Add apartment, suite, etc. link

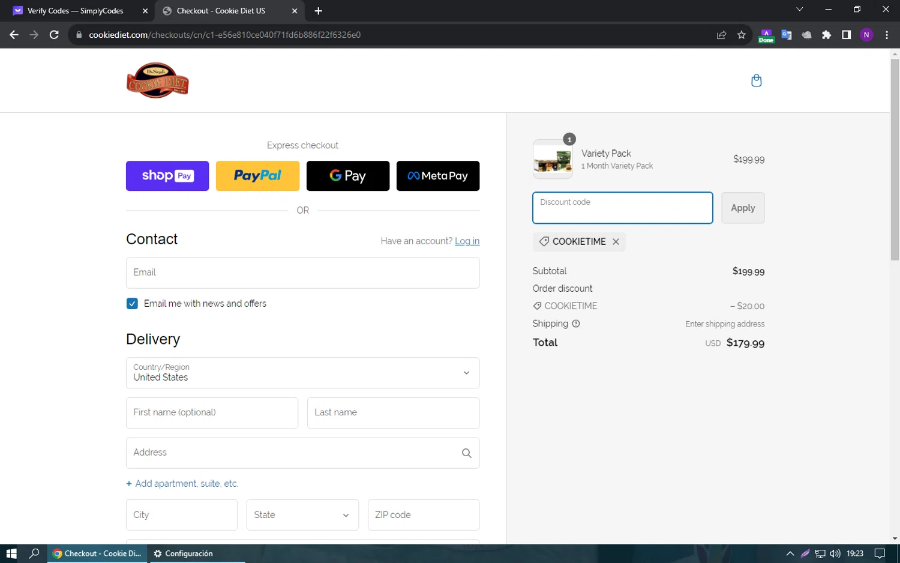coord(182,484)
